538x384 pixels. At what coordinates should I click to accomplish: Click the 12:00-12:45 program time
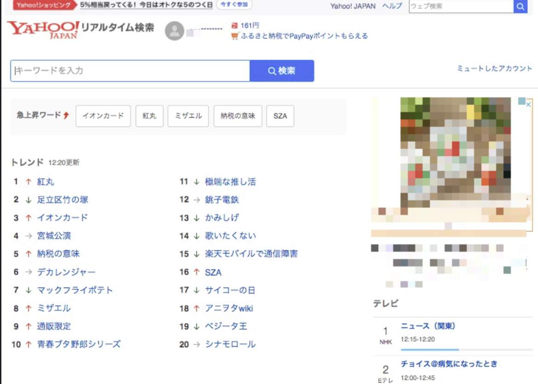418,378
